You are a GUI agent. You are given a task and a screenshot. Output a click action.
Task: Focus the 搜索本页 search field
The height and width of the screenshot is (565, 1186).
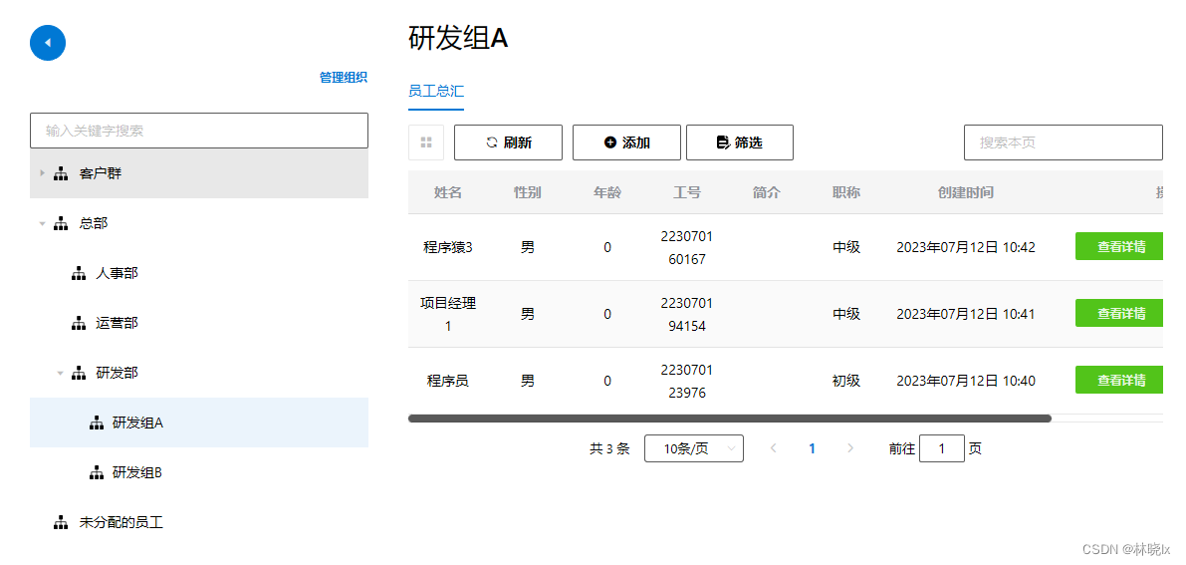coord(1063,142)
